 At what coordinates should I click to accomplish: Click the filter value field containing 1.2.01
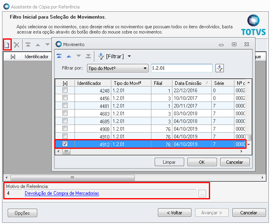tap(182, 68)
